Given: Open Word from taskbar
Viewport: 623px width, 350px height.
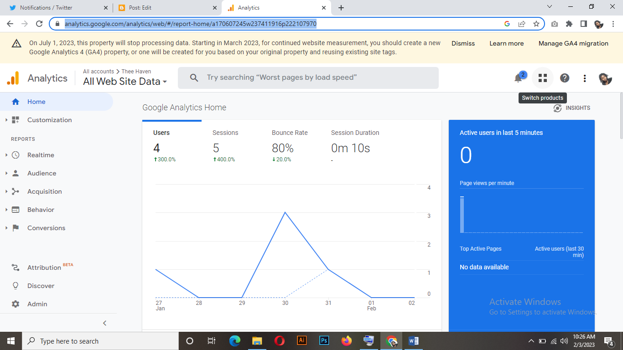Looking at the screenshot, I should [x=414, y=340].
